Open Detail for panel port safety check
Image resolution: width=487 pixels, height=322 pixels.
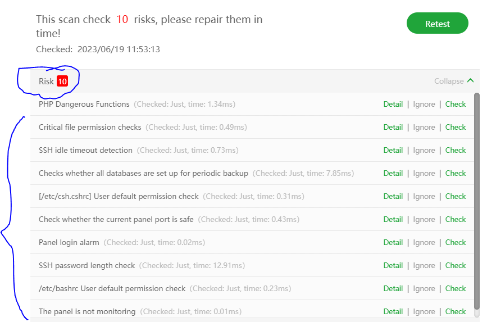coord(393,219)
